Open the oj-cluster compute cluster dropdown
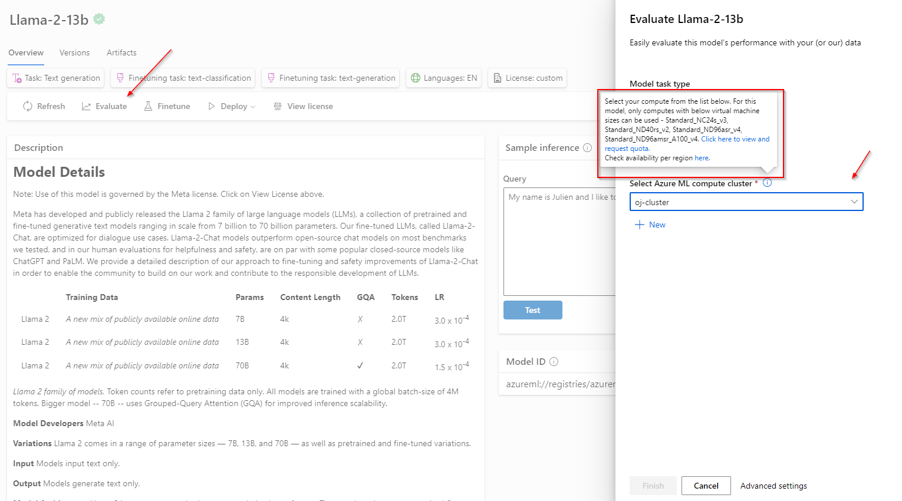Image resolution: width=902 pixels, height=501 pixels. (746, 202)
